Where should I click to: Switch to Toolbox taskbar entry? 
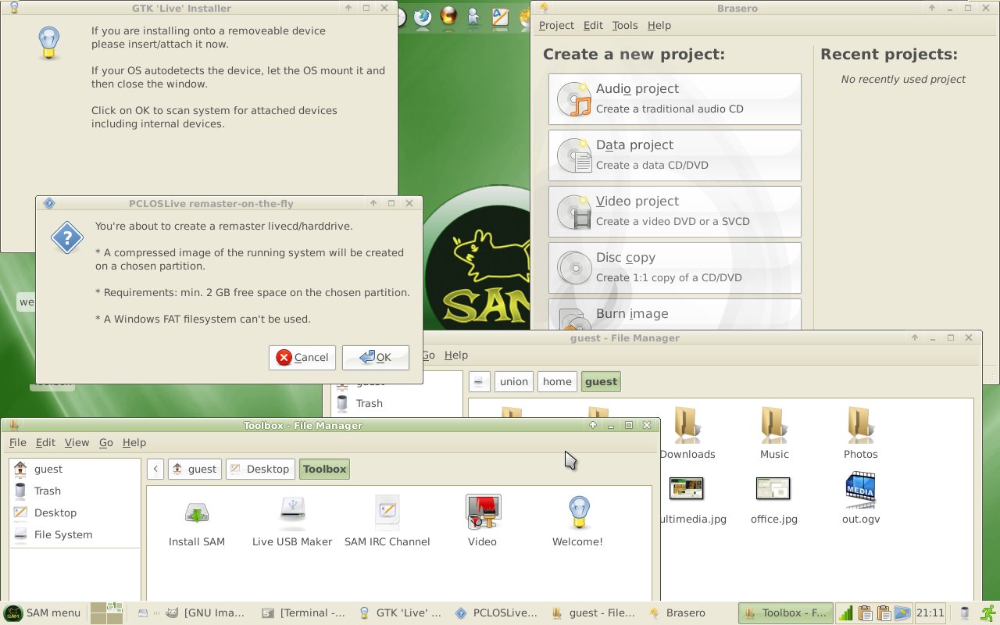click(x=786, y=613)
